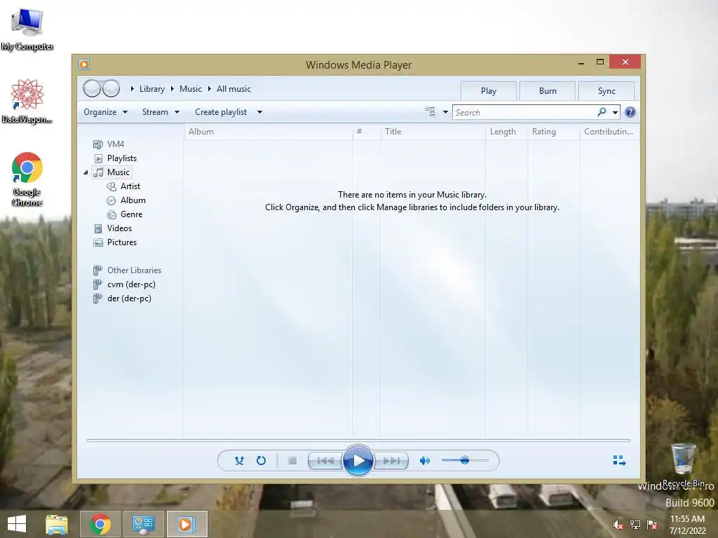
Task: Click the Next track button
Action: point(391,461)
